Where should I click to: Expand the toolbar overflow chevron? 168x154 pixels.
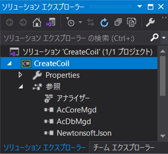(164, 17)
